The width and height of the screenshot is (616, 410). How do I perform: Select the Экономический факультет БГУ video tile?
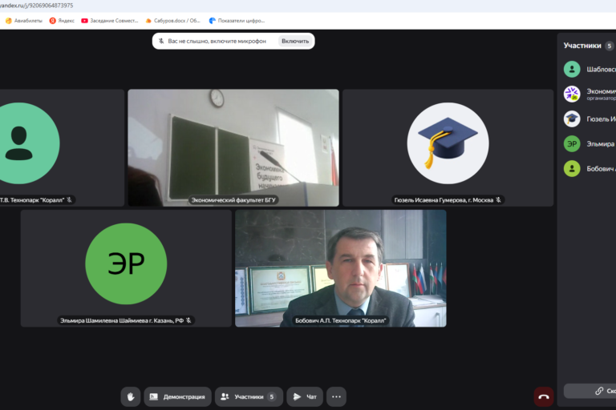pos(233,147)
